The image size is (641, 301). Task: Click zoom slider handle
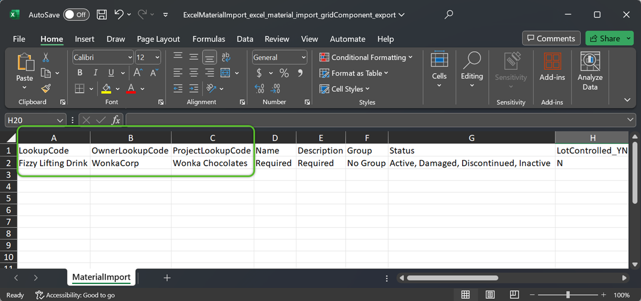(x=568, y=295)
